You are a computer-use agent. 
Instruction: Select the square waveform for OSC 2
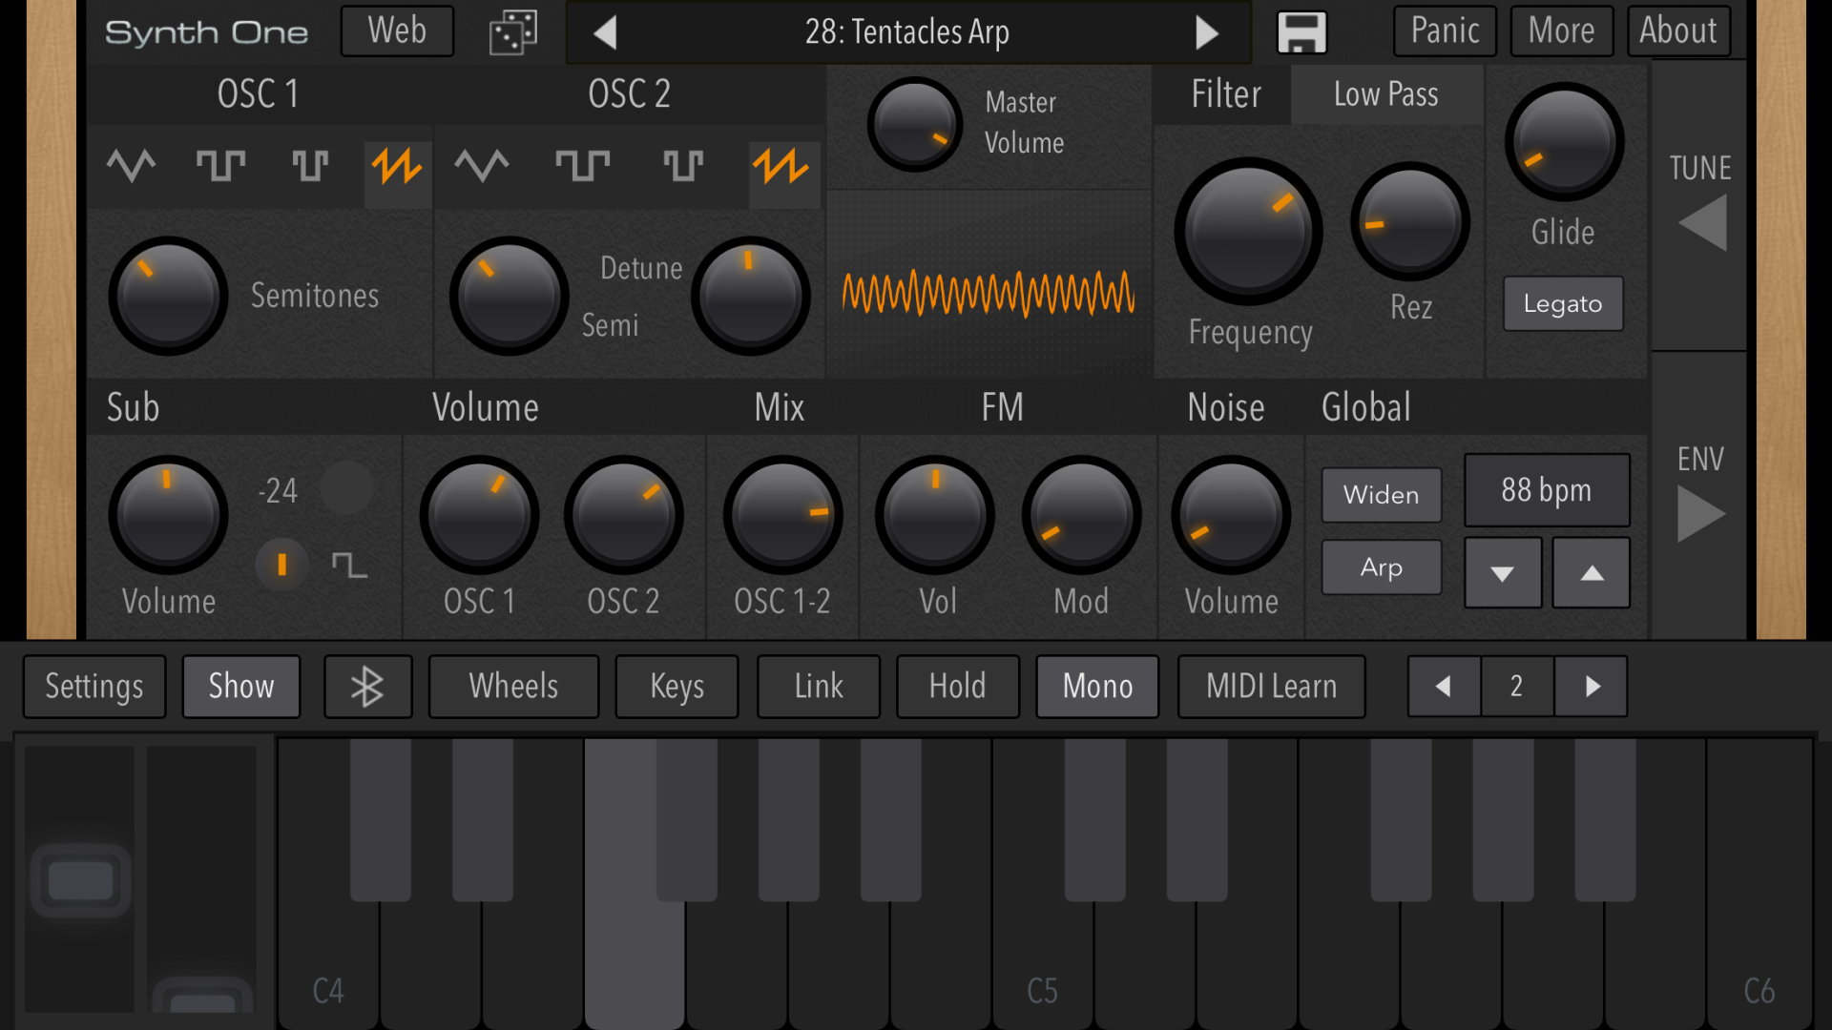point(582,167)
